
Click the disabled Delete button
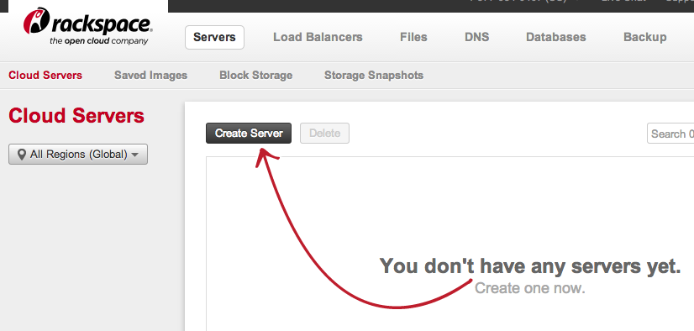pos(325,134)
